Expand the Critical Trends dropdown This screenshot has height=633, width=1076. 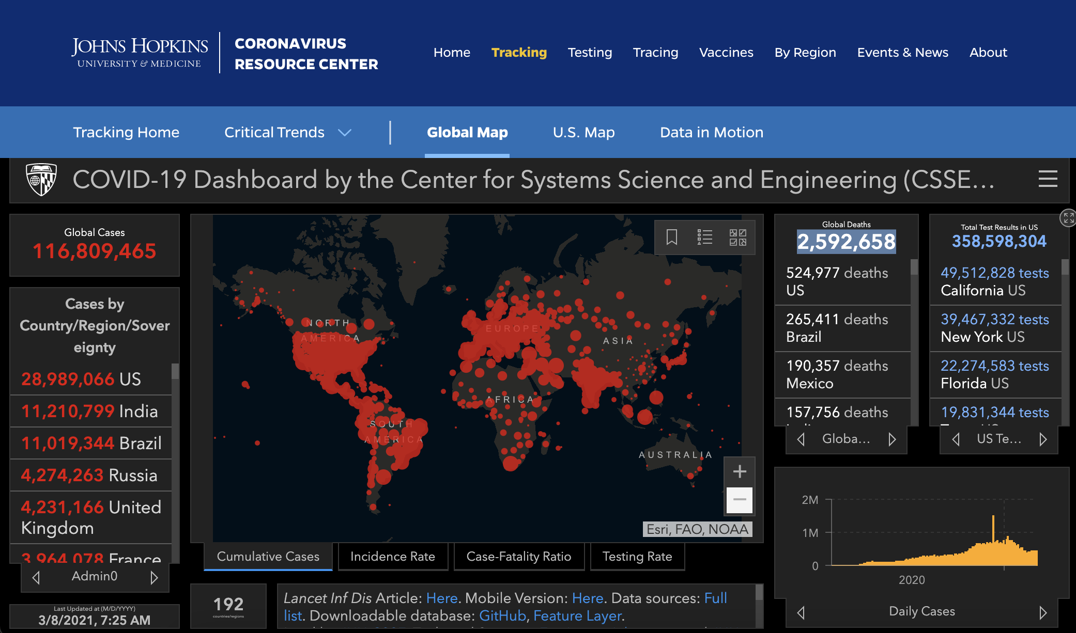point(344,133)
